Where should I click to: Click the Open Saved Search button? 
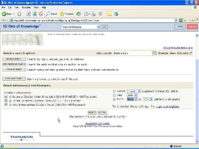click(14, 79)
